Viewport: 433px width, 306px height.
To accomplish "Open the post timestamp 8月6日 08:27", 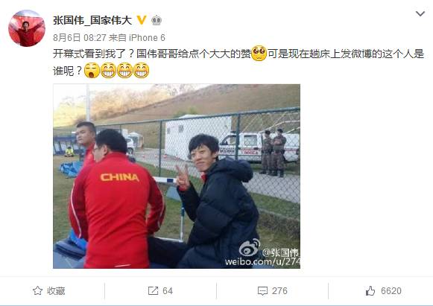I will (80, 37).
